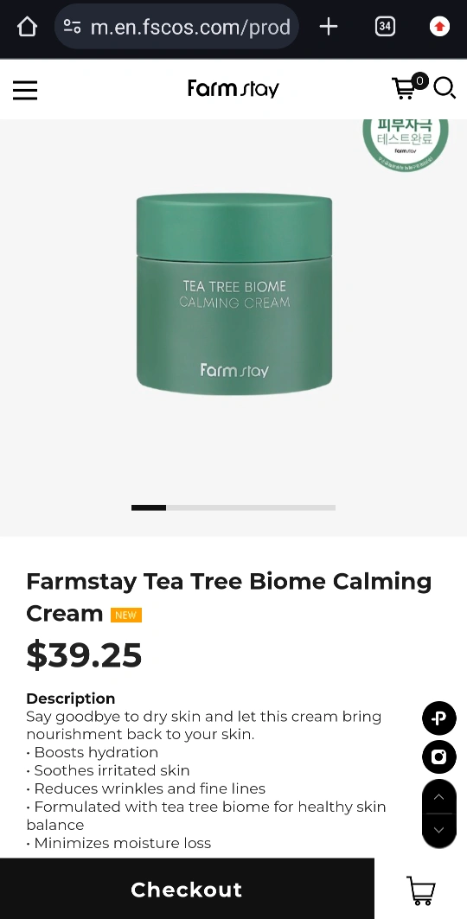Screen dimensions: 467x919
Task: Open a new browser tab
Action: pyautogui.click(x=329, y=27)
